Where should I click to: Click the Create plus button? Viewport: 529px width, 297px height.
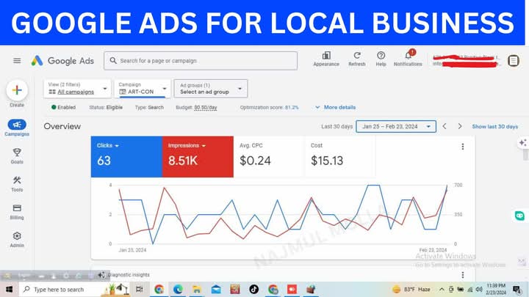pyautogui.click(x=16, y=91)
